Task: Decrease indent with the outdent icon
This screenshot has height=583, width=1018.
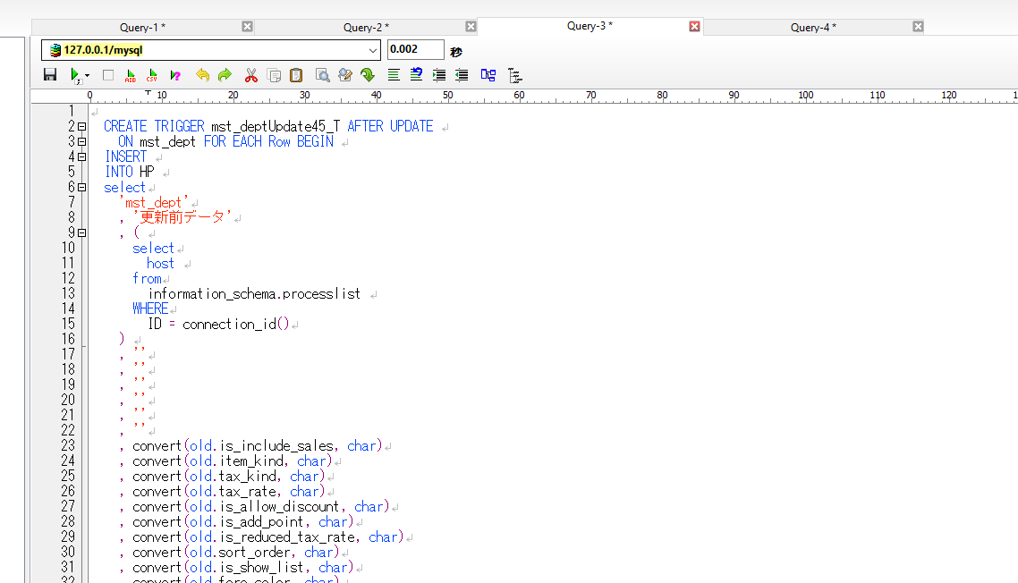Action: point(462,75)
